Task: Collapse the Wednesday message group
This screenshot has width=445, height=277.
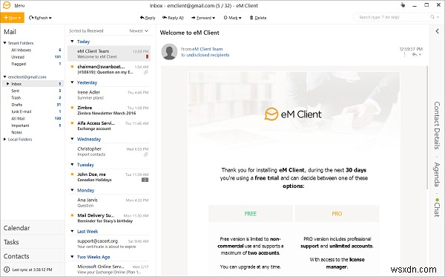Action: (72, 139)
